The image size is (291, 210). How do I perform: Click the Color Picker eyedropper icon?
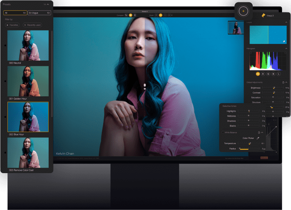point(258,138)
